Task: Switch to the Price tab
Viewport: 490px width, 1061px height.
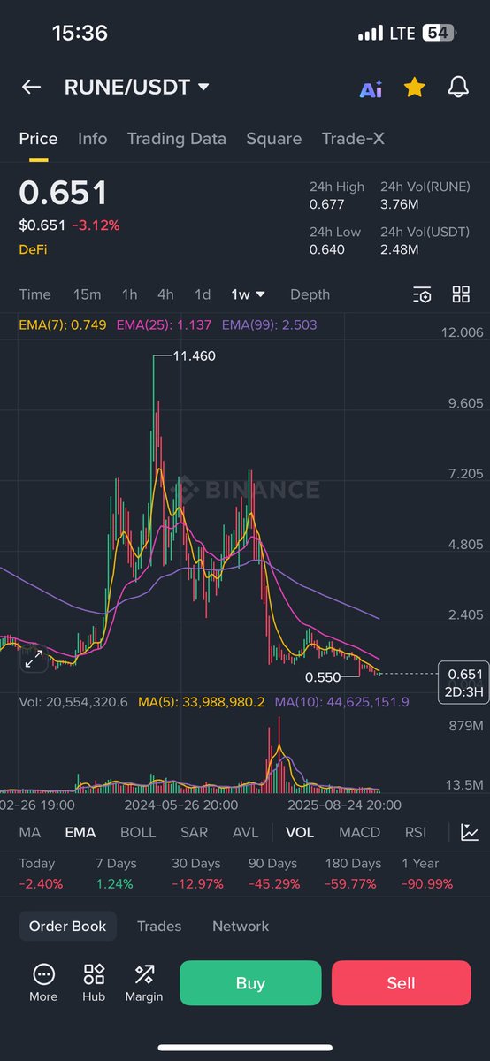Action: point(38,139)
